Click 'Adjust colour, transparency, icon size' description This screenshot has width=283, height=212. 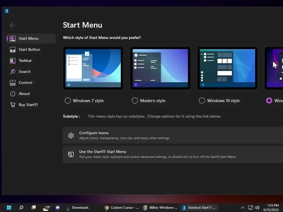point(125,138)
